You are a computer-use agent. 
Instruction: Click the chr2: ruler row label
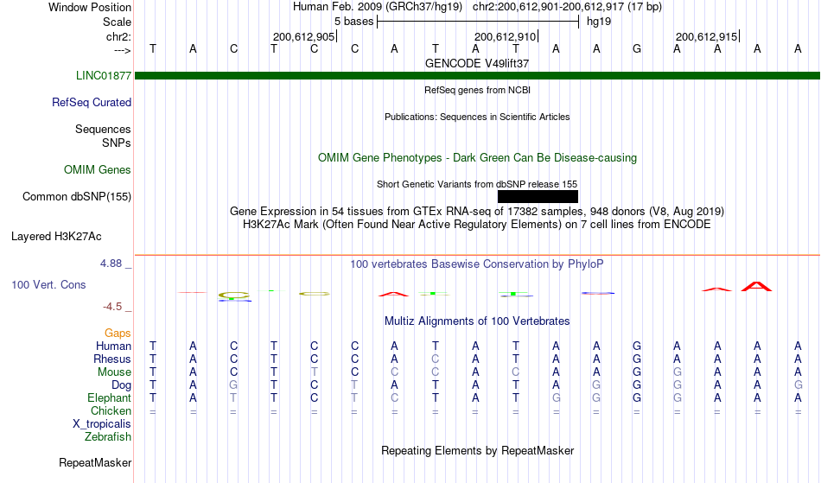pyautogui.click(x=118, y=37)
